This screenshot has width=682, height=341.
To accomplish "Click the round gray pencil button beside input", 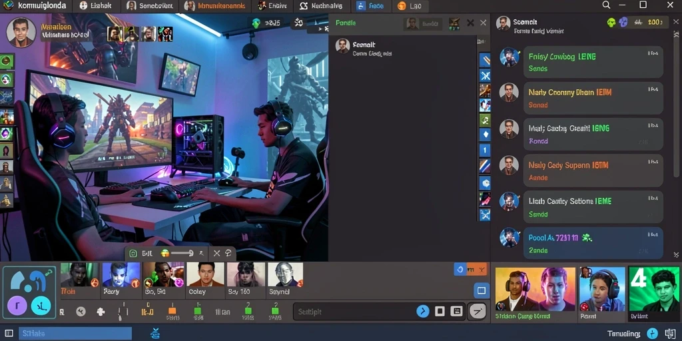I will coord(478,311).
